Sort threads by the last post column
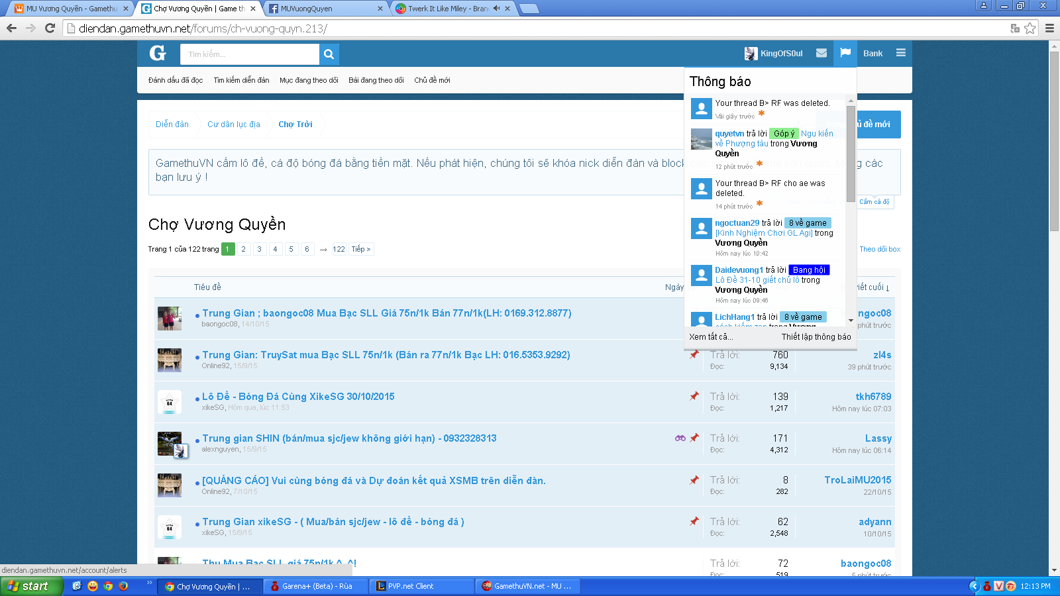 (x=873, y=287)
